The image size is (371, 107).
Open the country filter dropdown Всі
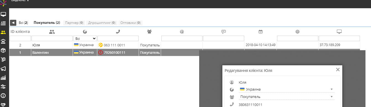click(x=85, y=38)
